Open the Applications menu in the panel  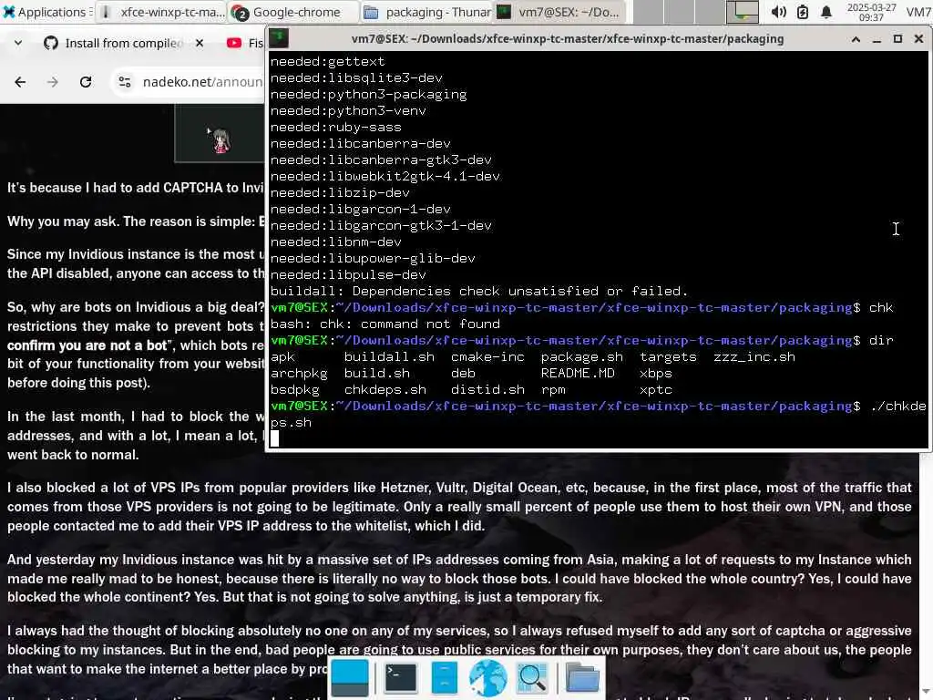pos(46,12)
